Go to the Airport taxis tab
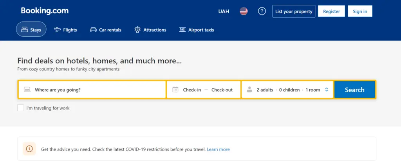The width and height of the screenshot is (401, 167). point(197,30)
